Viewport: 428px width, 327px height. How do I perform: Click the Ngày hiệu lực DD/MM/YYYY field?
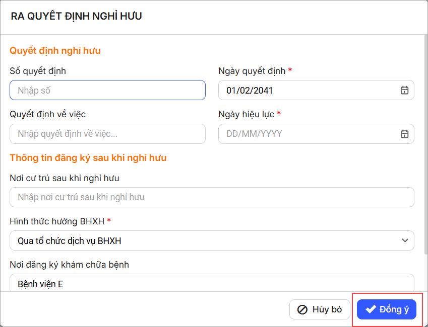point(316,134)
